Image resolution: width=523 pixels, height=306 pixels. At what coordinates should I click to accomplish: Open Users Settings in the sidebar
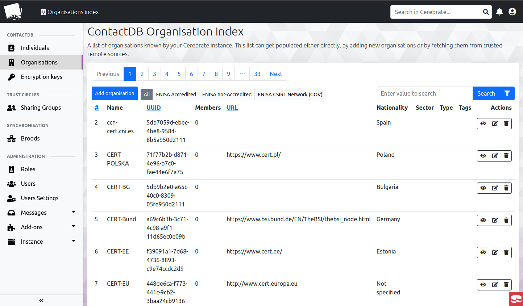click(x=41, y=198)
